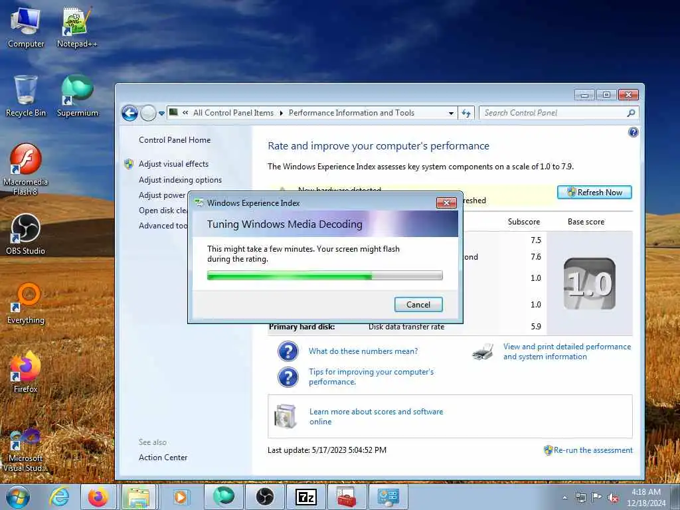
Task: Open the address bar history dropdown
Action: (451, 113)
